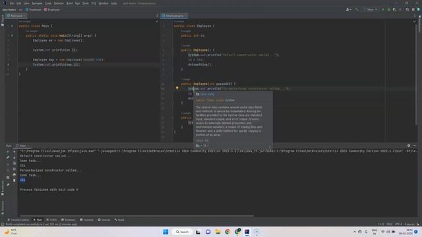
Task: Open the VCS menu
Action: pyautogui.click(x=94, y=3)
